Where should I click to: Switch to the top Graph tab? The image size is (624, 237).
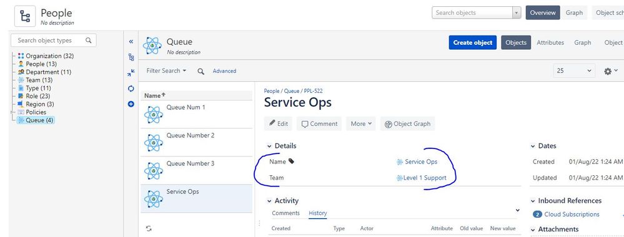coord(574,12)
